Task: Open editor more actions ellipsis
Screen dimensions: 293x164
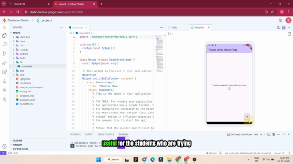Action: 161,27
